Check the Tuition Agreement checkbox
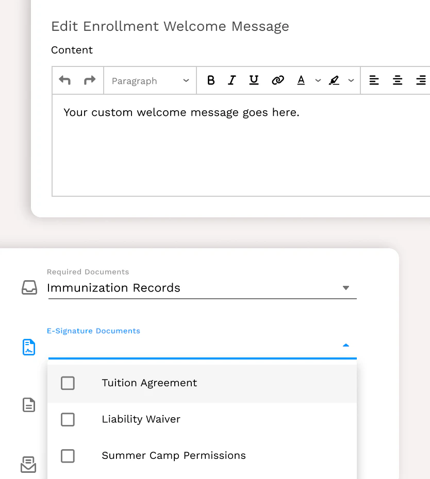430x479 pixels. pos(68,383)
